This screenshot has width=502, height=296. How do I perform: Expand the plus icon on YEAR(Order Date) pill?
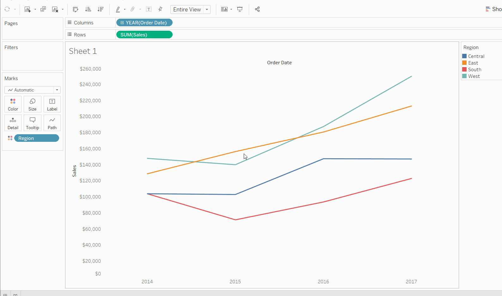point(122,22)
